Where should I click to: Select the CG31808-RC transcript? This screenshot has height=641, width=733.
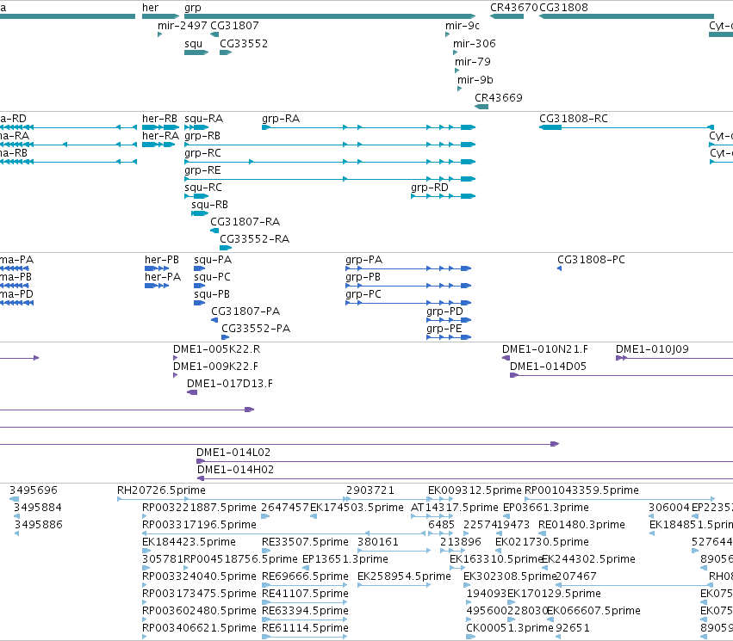click(x=626, y=127)
